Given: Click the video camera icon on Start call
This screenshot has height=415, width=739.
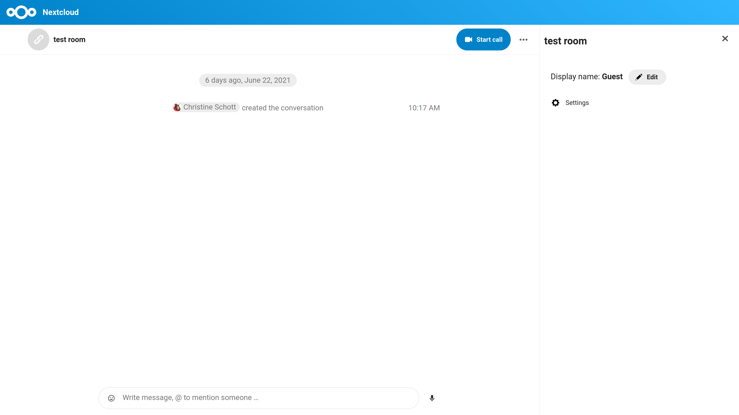Looking at the screenshot, I should click(x=469, y=39).
